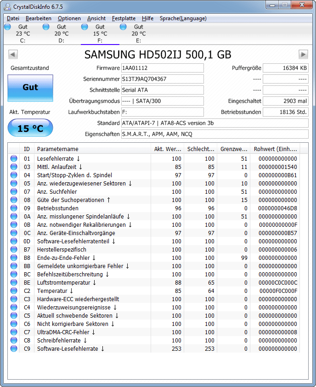Go to previous disk with left arrow

[13, 54]
